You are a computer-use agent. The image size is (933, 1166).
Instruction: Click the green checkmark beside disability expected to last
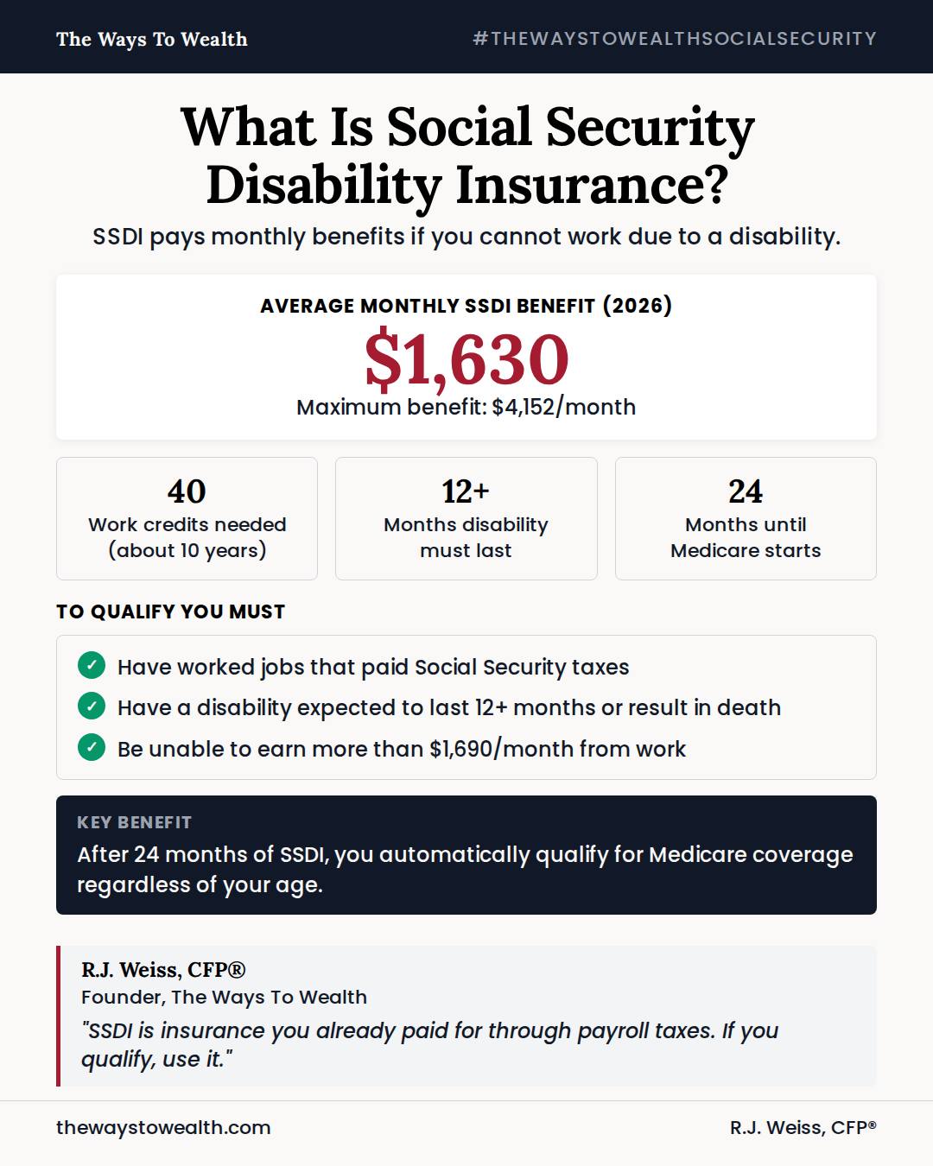(92, 707)
